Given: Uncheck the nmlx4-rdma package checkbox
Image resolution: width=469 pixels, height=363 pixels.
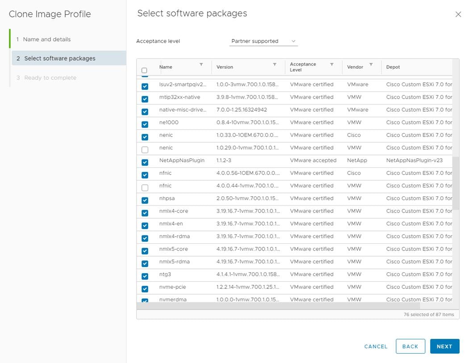Looking at the screenshot, I should coord(145,238).
